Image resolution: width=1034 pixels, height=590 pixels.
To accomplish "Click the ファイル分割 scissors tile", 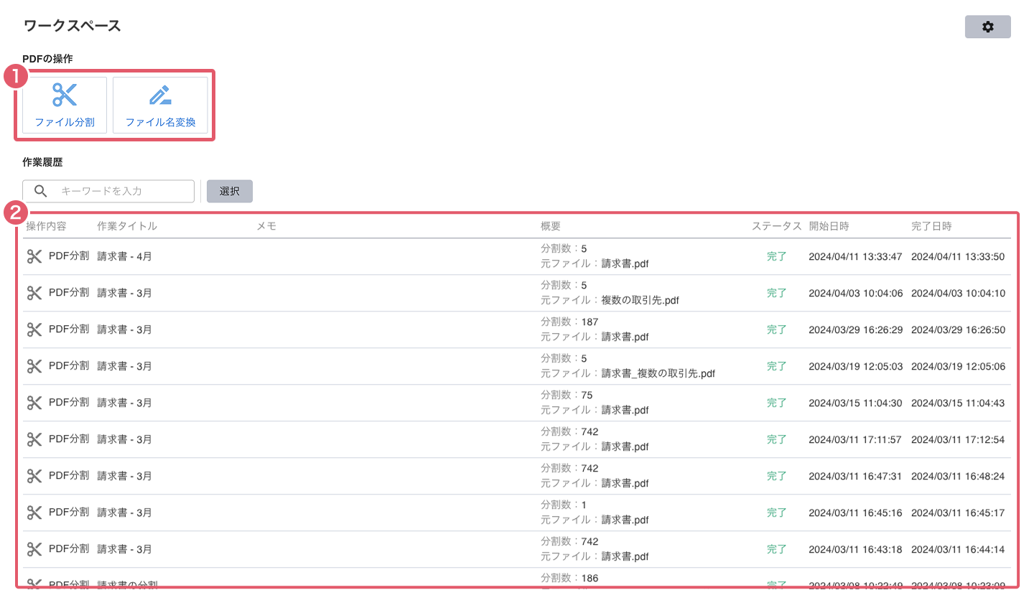I will point(65,106).
